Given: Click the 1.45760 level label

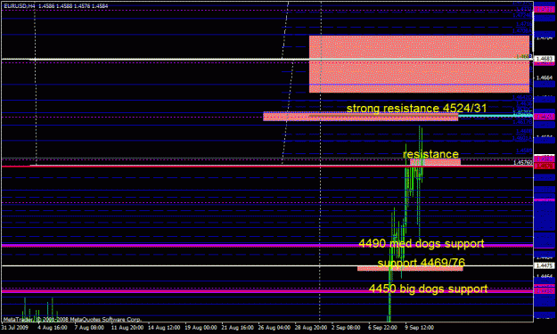Looking at the screenshot, I should pyautogui.click(x=523, y=163).
